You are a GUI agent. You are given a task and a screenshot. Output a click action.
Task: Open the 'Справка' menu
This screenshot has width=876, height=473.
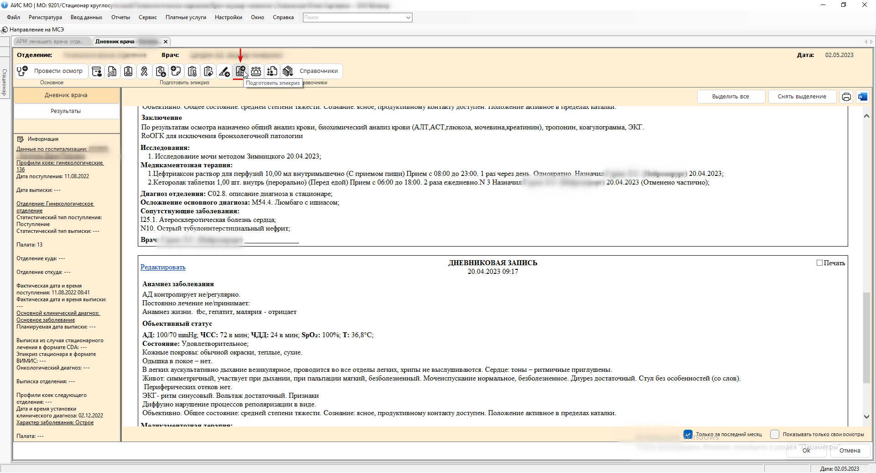pyautogui.click(x=283, y=17)
